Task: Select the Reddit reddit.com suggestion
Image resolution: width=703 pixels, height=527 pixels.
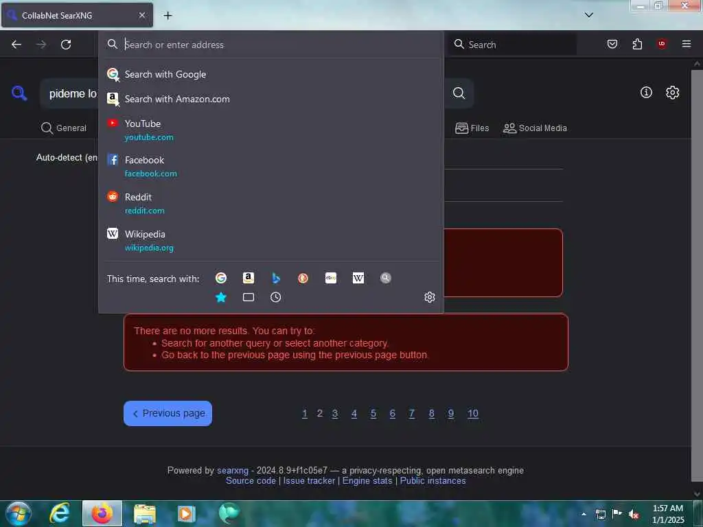Action: (270, 203)
